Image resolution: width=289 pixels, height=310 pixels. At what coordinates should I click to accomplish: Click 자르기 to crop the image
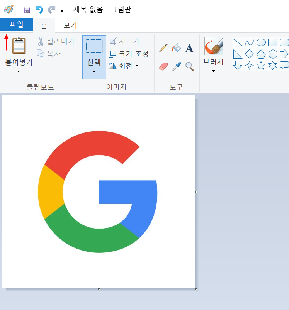coord(124,41)
